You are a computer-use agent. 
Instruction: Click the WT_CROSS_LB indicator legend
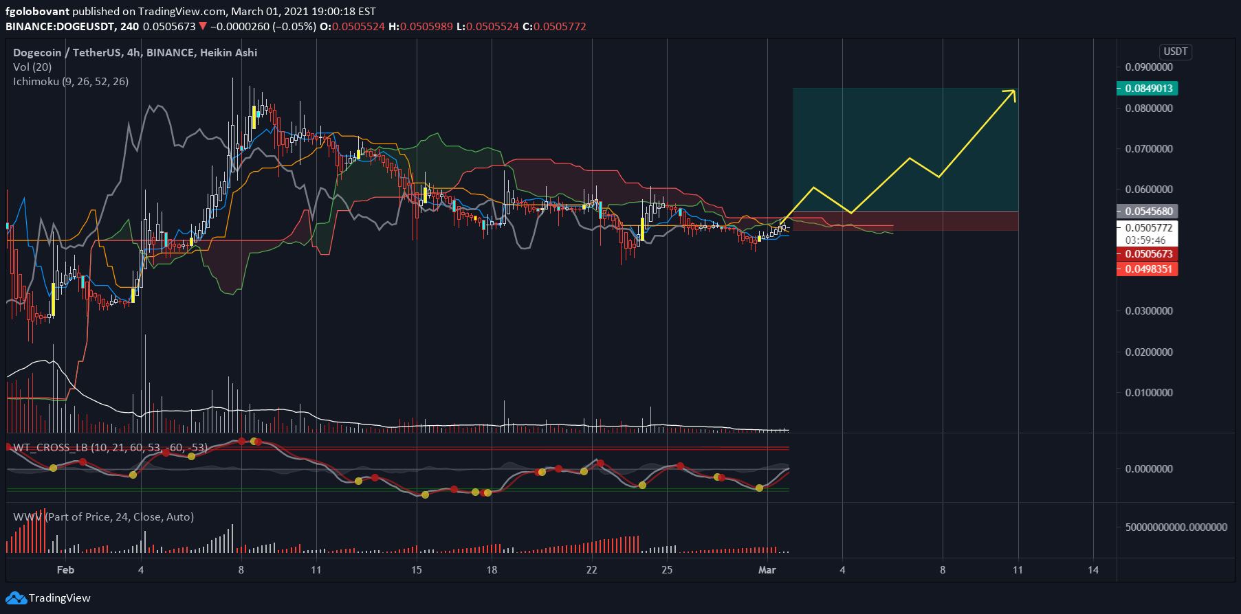(110, 448)
